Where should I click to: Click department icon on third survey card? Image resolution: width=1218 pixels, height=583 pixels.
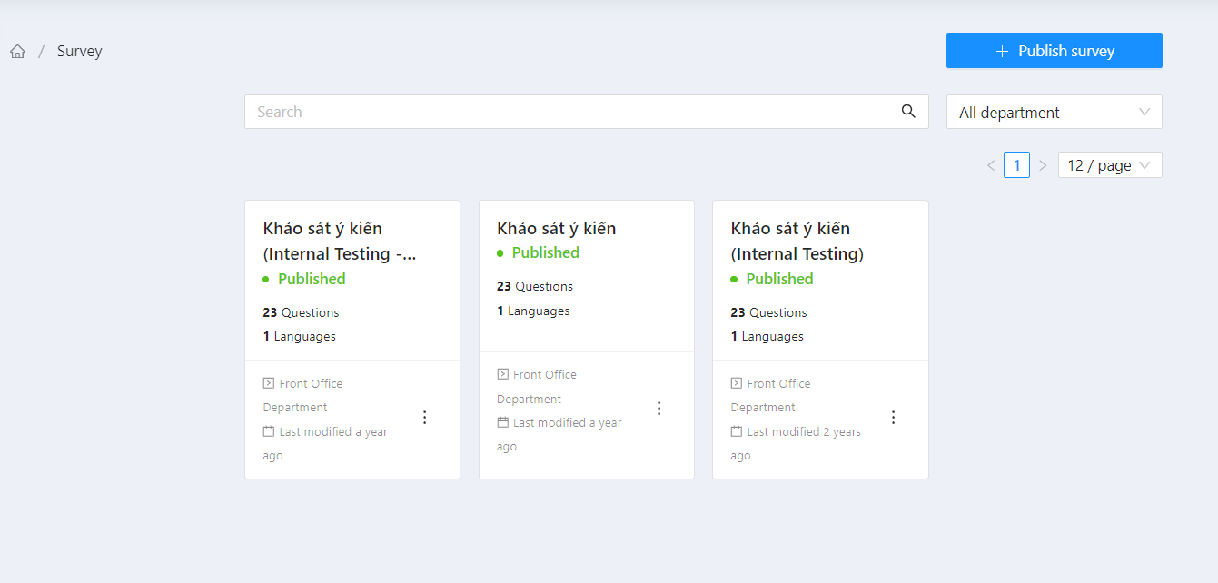(737, 383)
